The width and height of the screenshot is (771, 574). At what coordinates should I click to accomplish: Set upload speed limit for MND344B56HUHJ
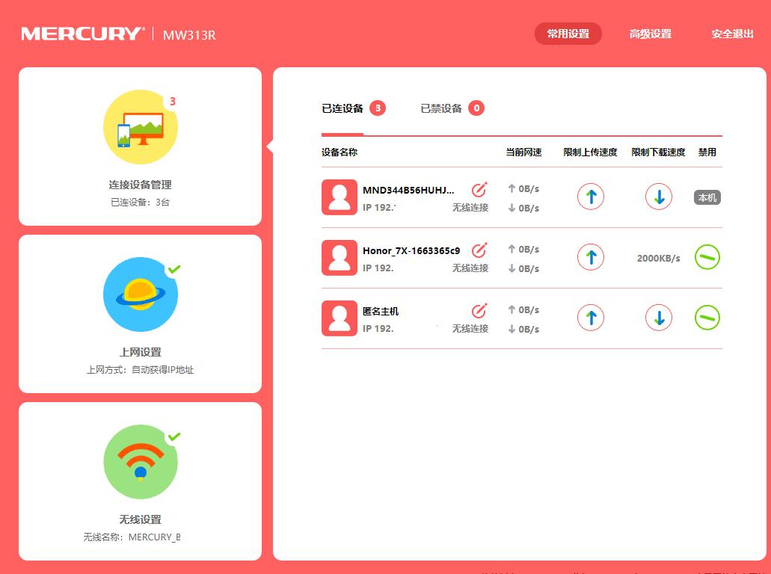pyautogui.click(x=590, y=197)
